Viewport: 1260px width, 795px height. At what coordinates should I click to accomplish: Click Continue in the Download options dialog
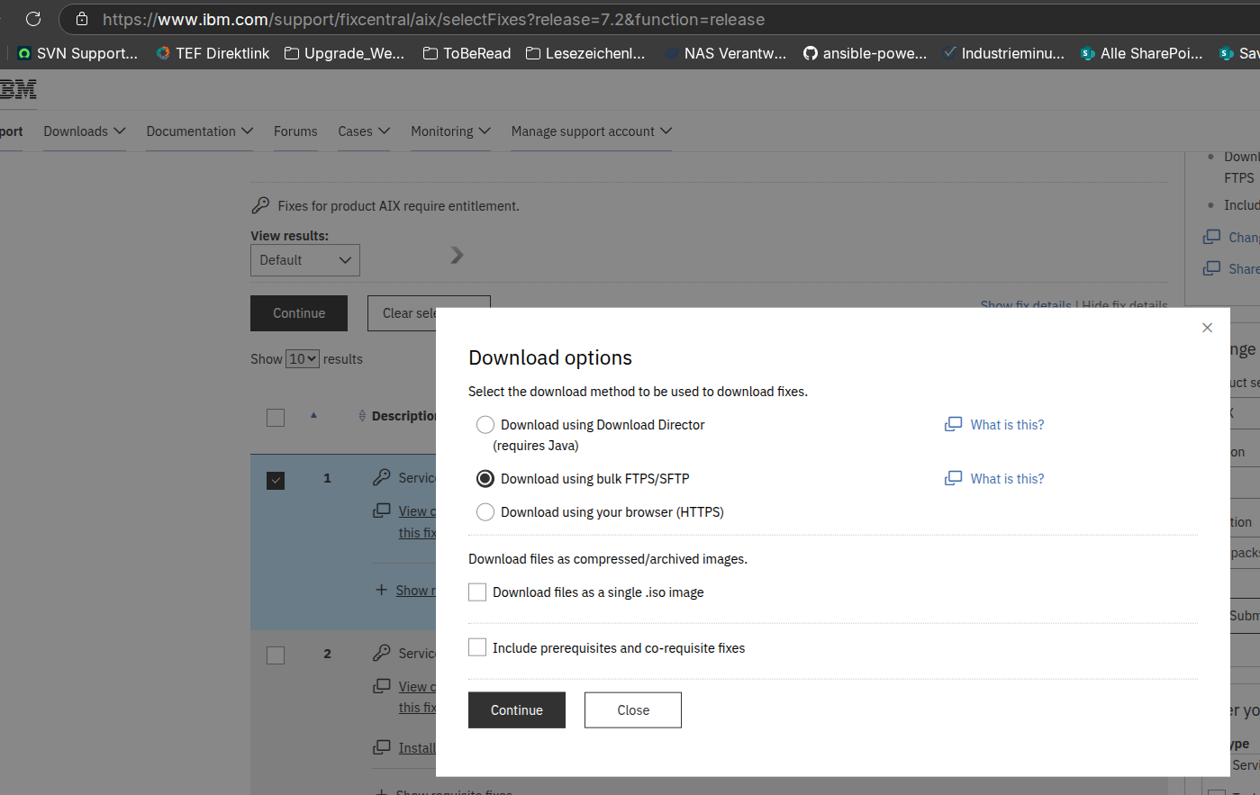click(517, 710)
